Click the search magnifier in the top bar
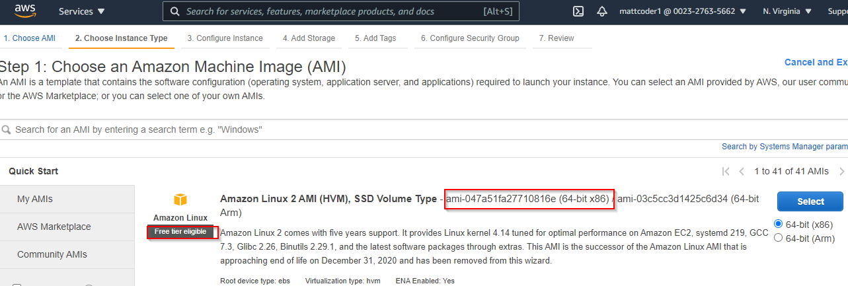Screen dimensions: 848x286 coord(175,11)
